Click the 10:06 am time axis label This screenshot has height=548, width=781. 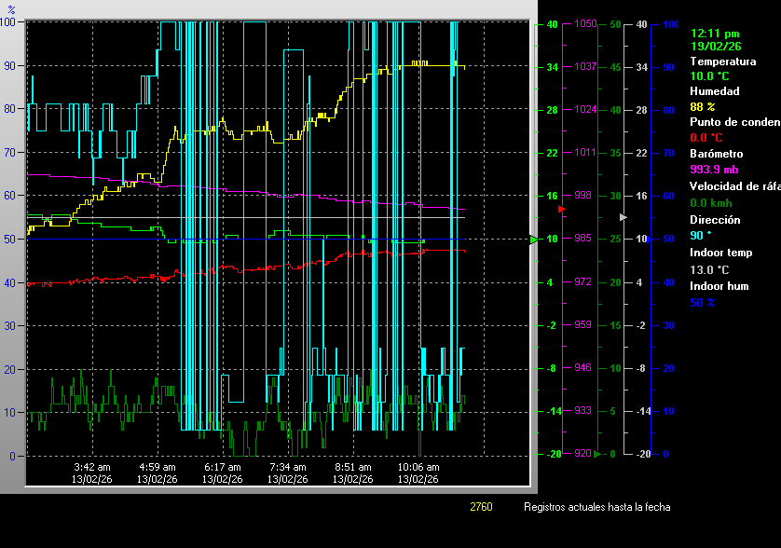tap(418, 467)
